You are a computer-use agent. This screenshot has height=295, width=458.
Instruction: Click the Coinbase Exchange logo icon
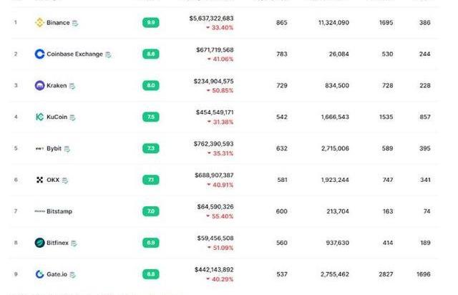pyautogui.click(x=40, y=54)
